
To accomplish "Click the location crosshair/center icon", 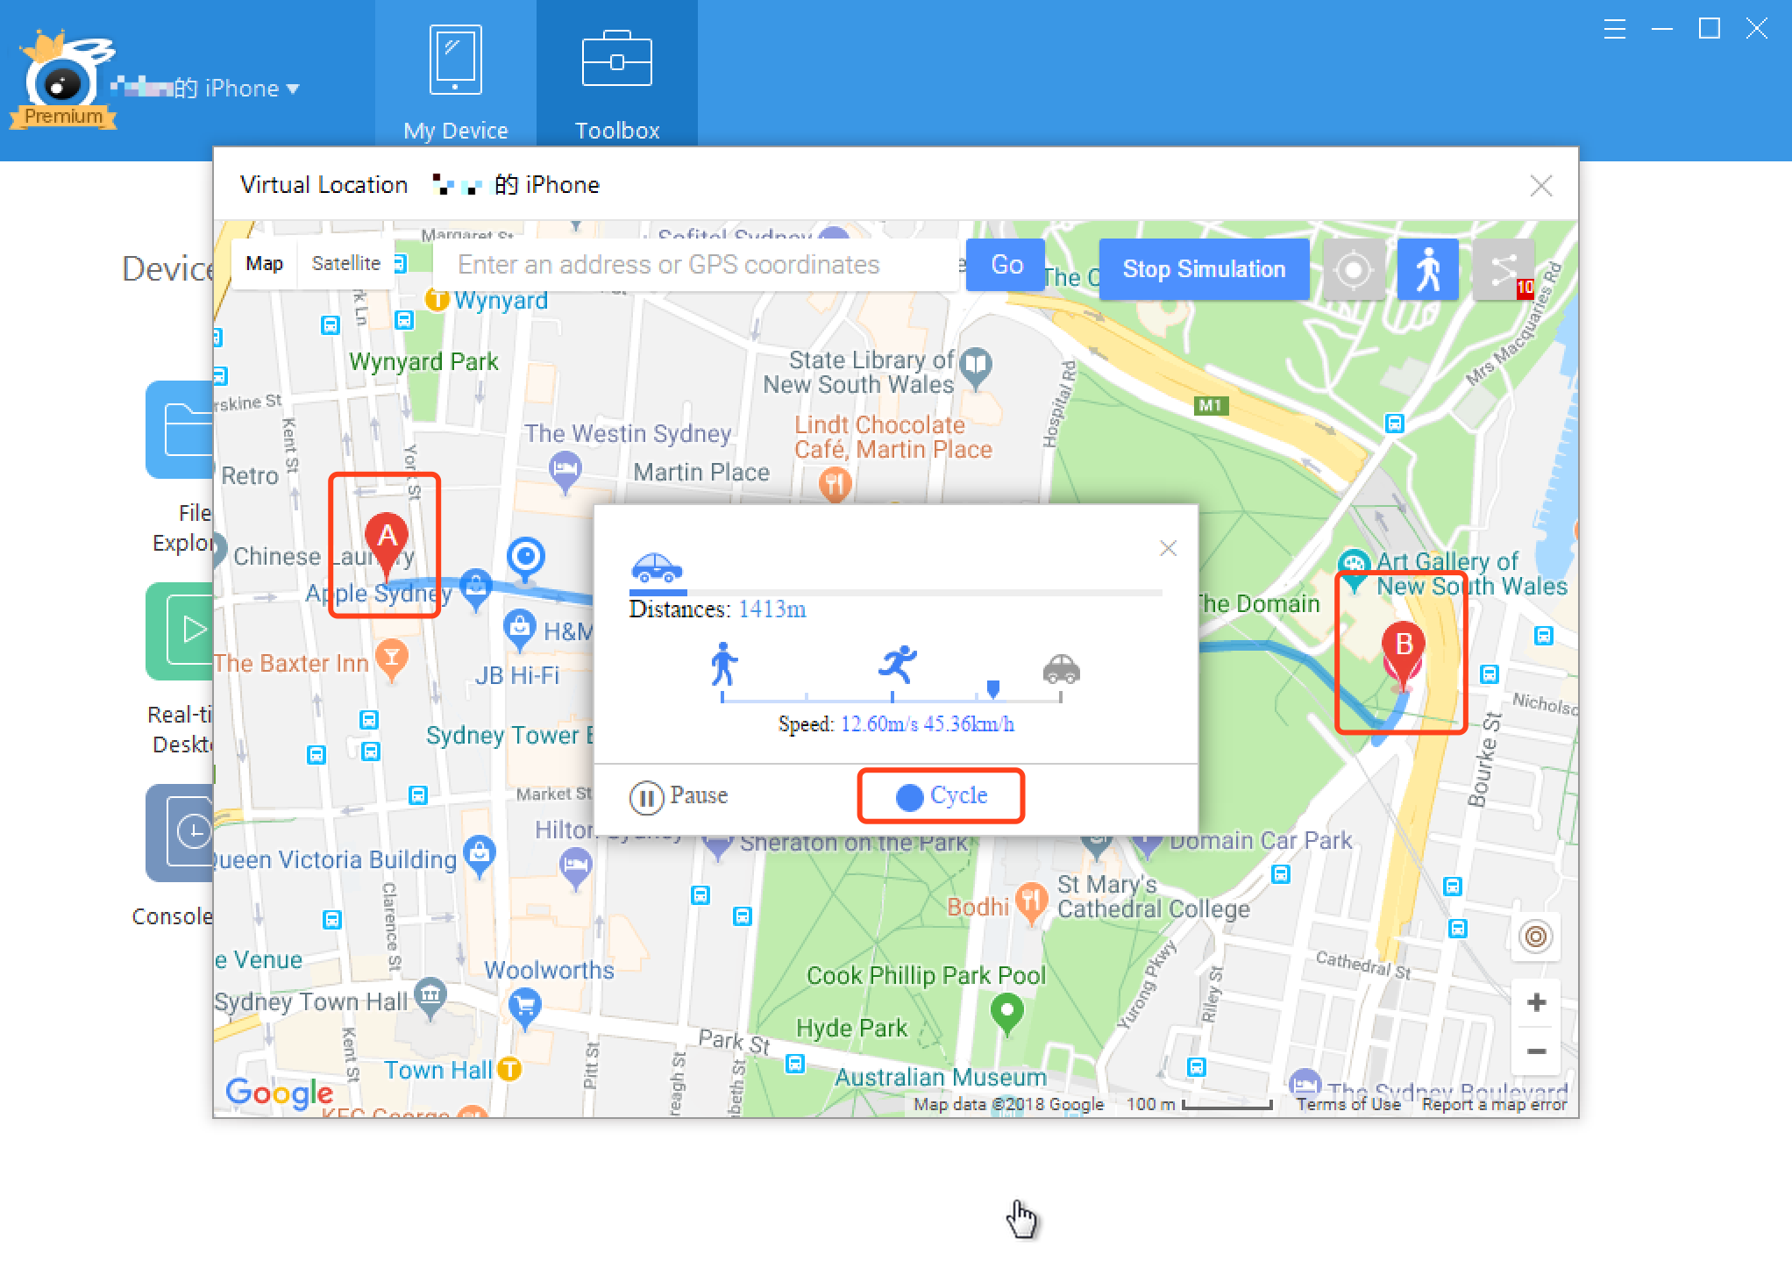I will point(1350,269).
